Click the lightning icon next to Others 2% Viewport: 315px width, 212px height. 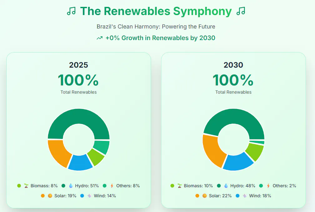pyautogui.click(x=268, y=186)
